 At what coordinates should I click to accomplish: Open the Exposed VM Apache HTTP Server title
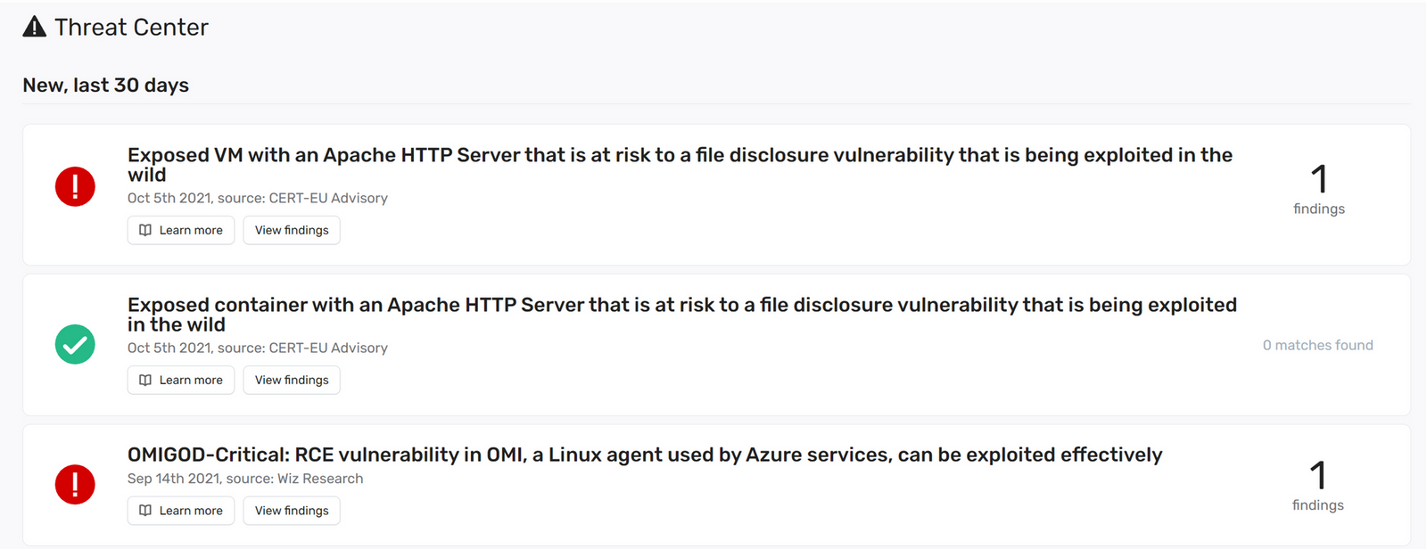tap(680, 165)
